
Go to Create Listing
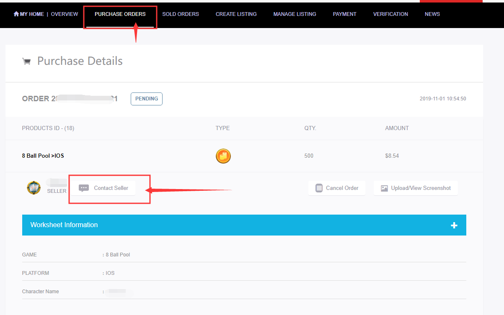236,14
